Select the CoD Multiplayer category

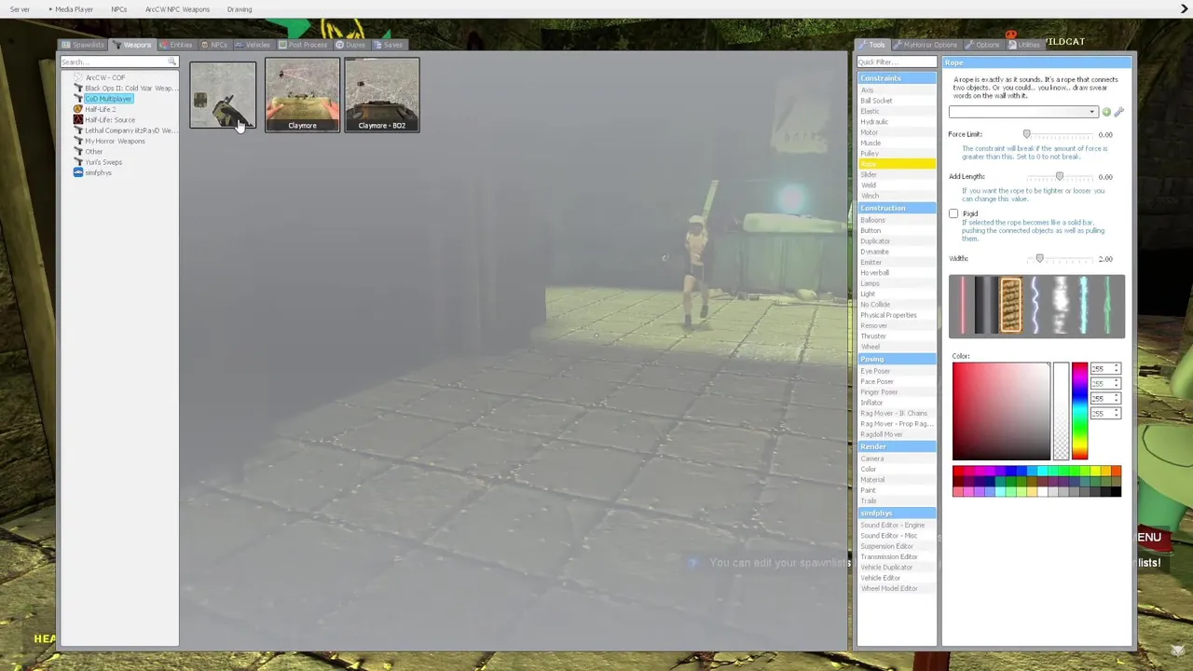(108, 99)
